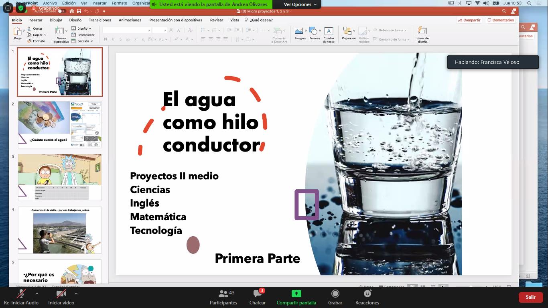548x308 pixels.
Task: Toggle Iniciar video camera
Action: 61,297
